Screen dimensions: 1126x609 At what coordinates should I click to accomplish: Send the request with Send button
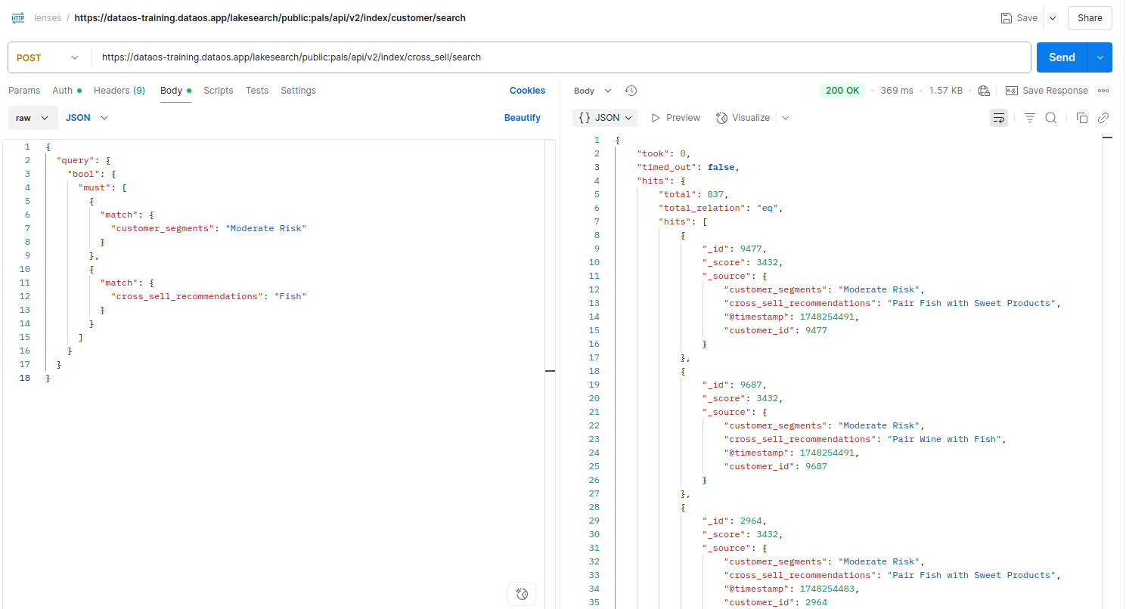tap(1062, 57)
